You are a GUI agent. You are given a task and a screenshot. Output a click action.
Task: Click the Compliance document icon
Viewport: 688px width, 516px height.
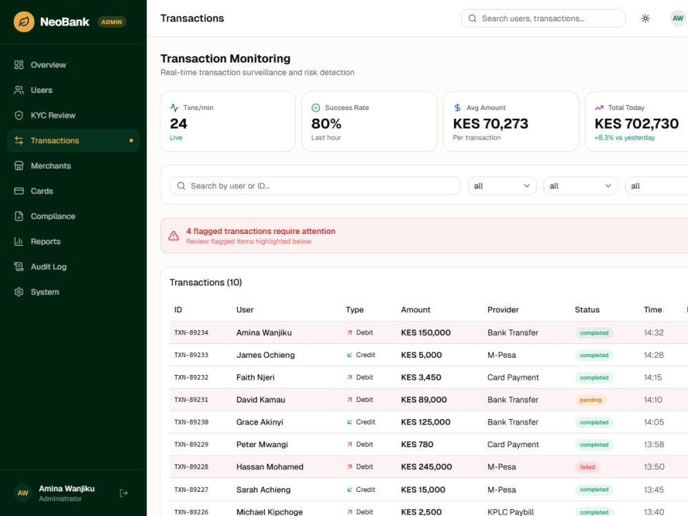[x=19, y=216]
